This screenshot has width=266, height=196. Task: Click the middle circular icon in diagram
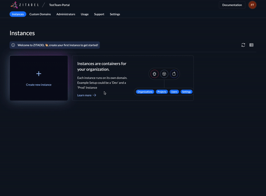[164, 74]
